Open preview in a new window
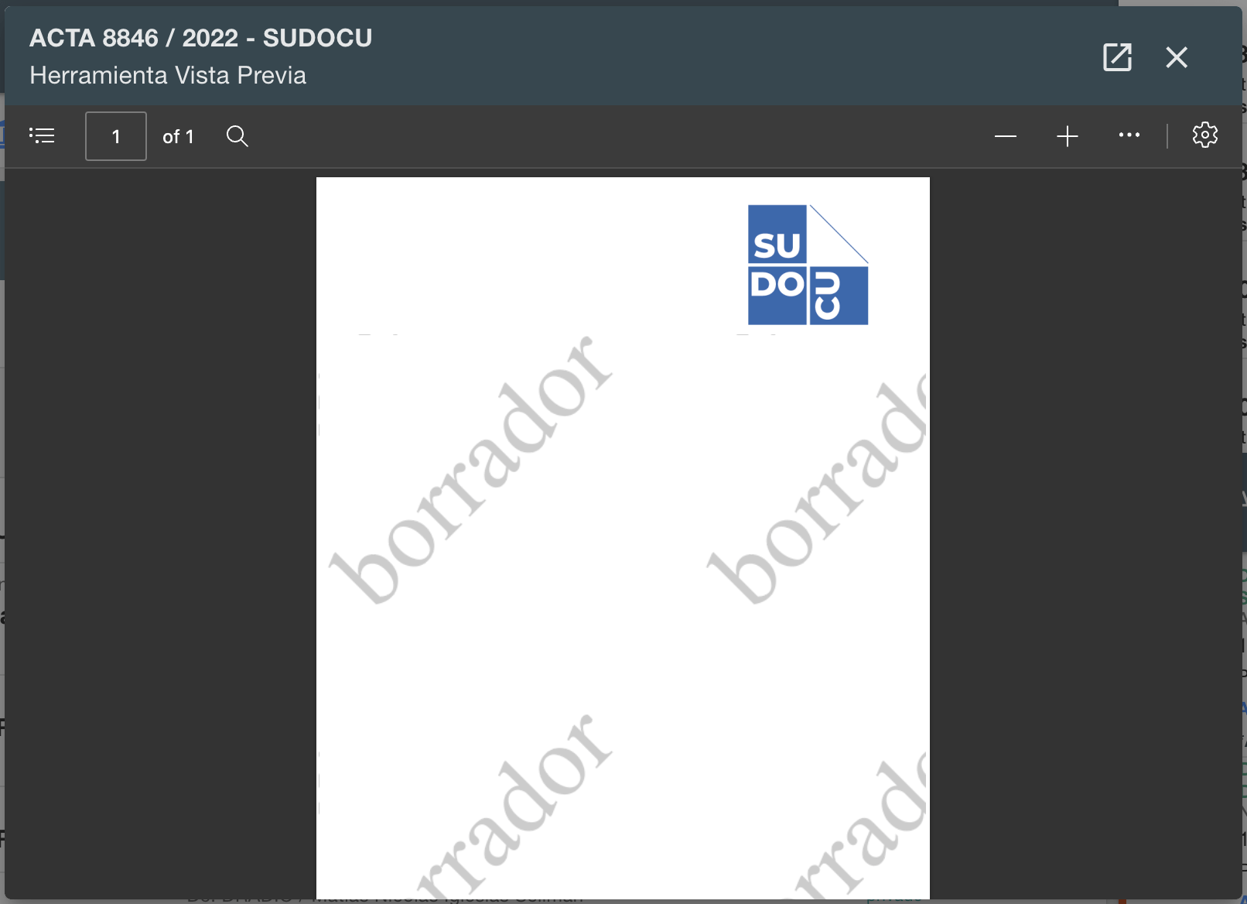This screenshot has height=904, width=1247. point(1116,57)
